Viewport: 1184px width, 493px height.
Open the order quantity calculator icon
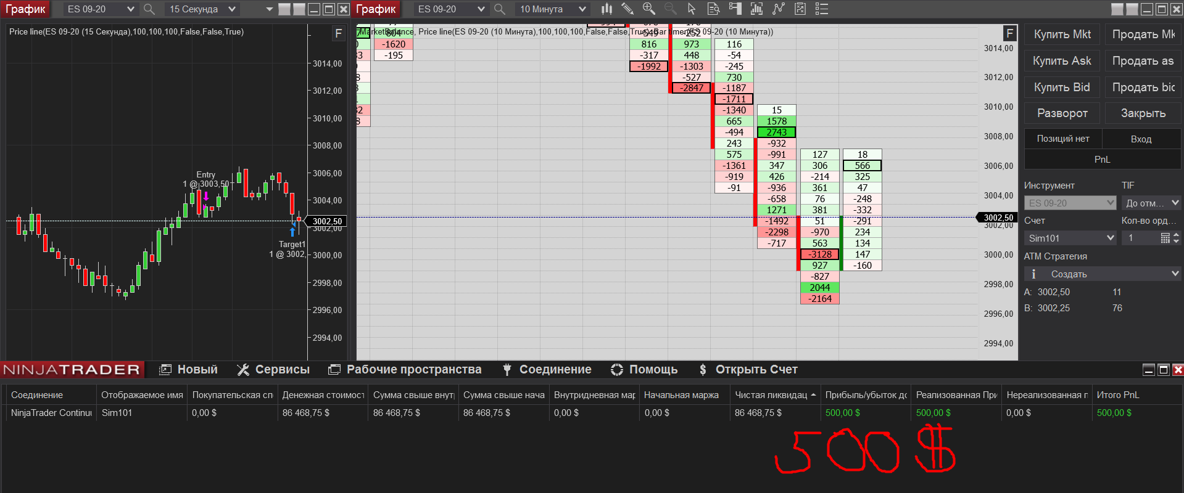point(1165,238)
